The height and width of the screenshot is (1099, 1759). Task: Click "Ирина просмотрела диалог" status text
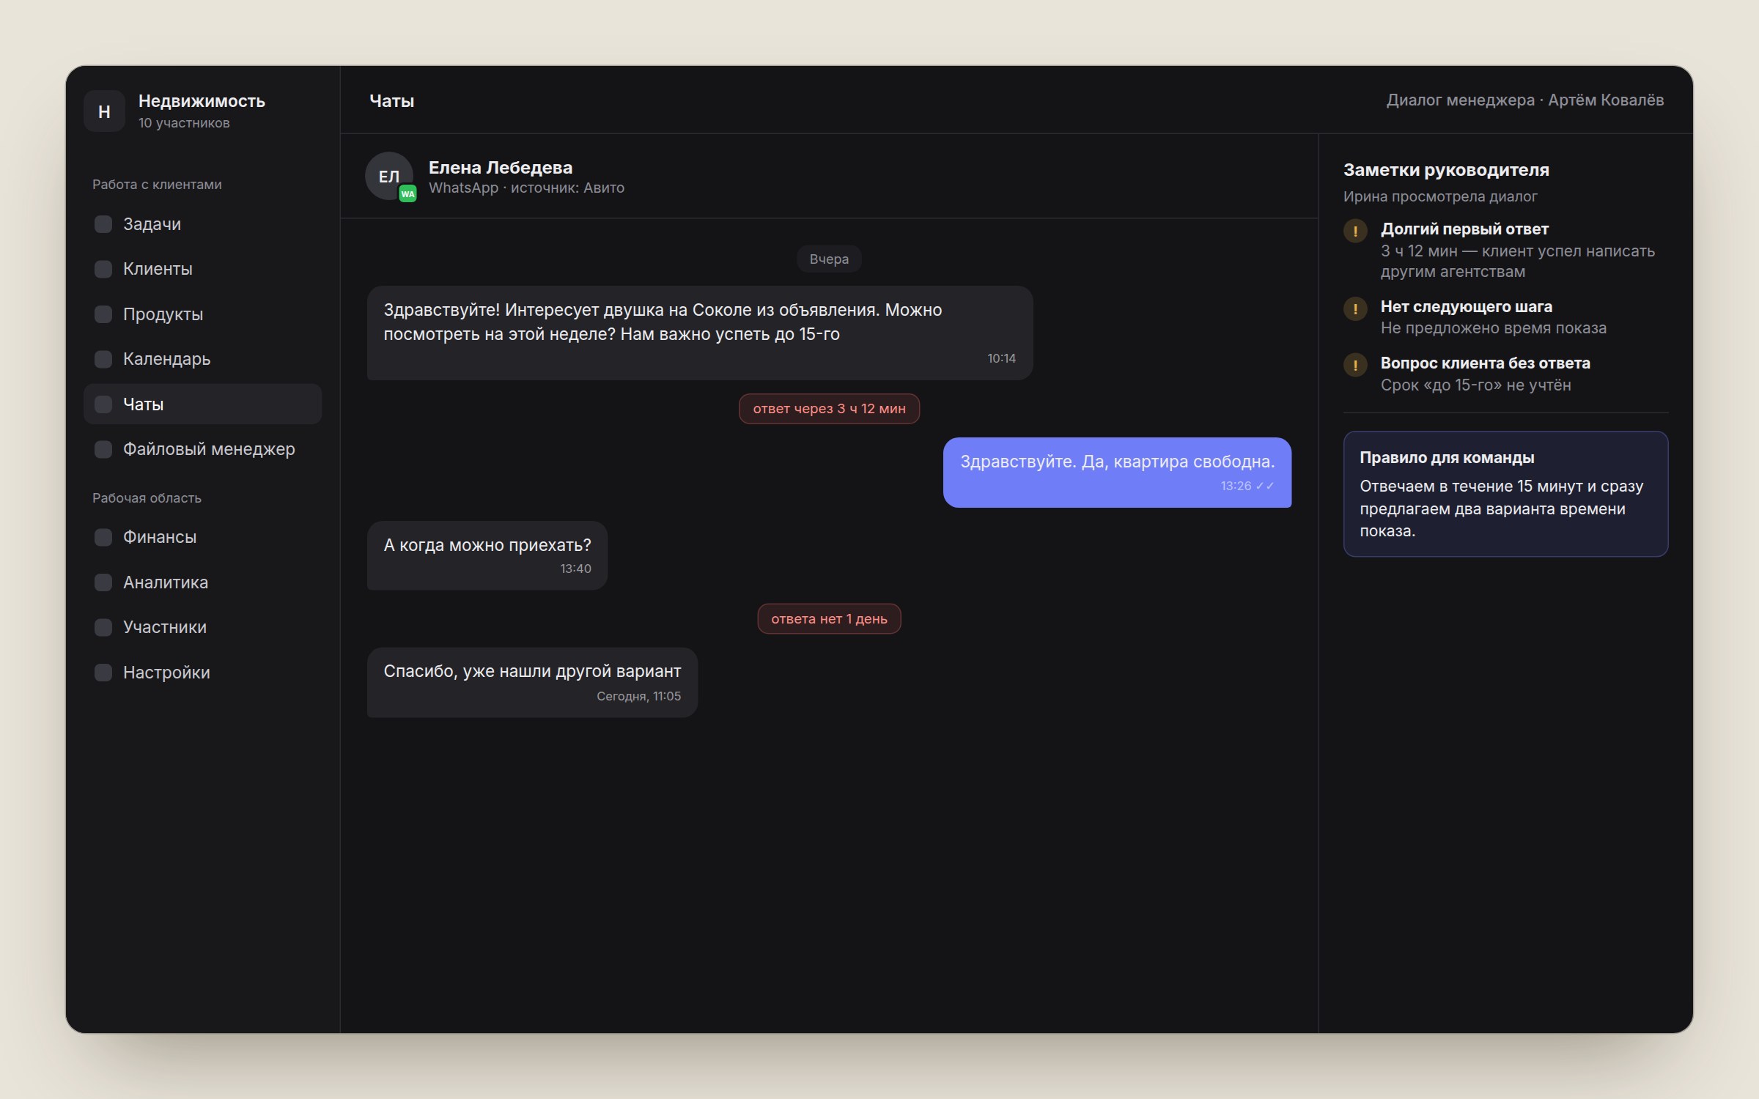click(1439, 196)
